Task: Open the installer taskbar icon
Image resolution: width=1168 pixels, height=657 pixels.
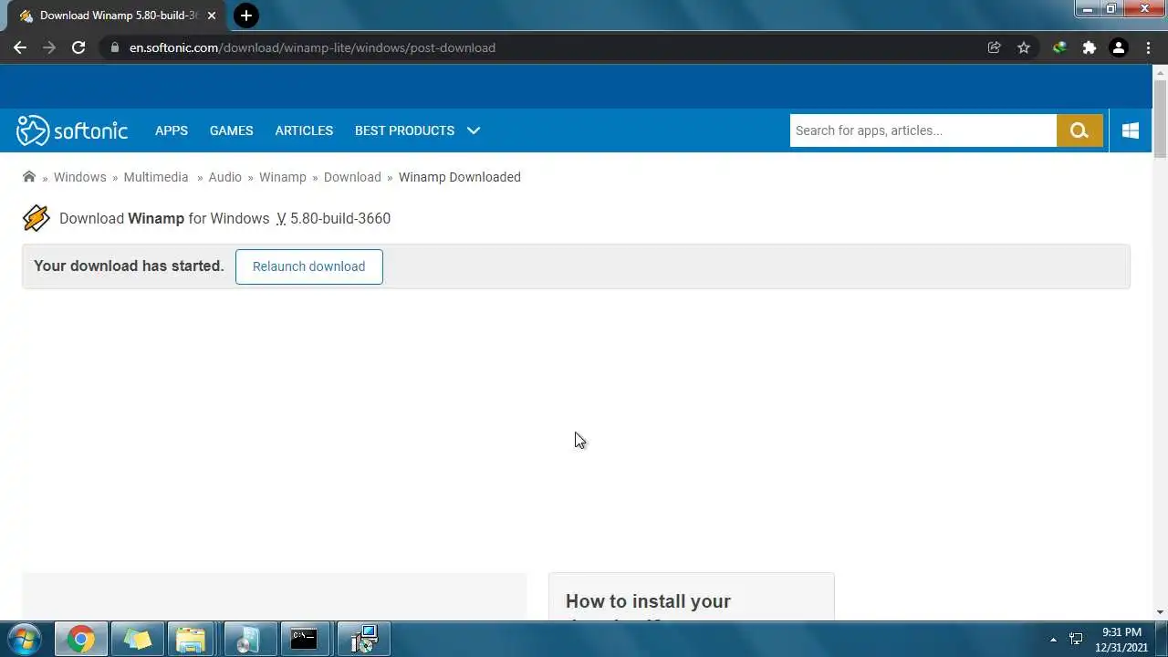Action: (x=364, y=640)
